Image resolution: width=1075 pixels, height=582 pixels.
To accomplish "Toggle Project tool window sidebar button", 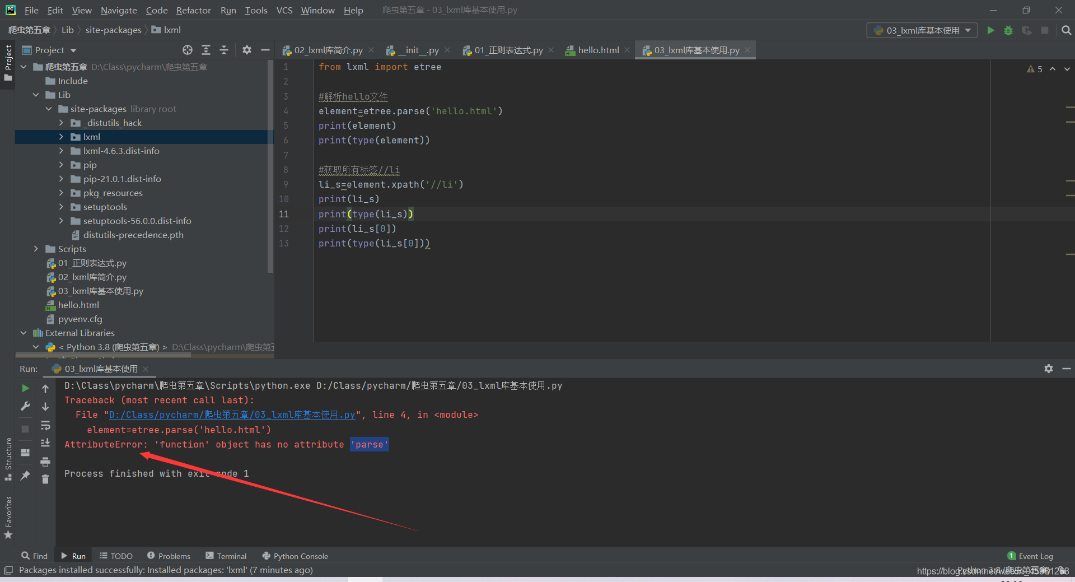I will [8, 63].
